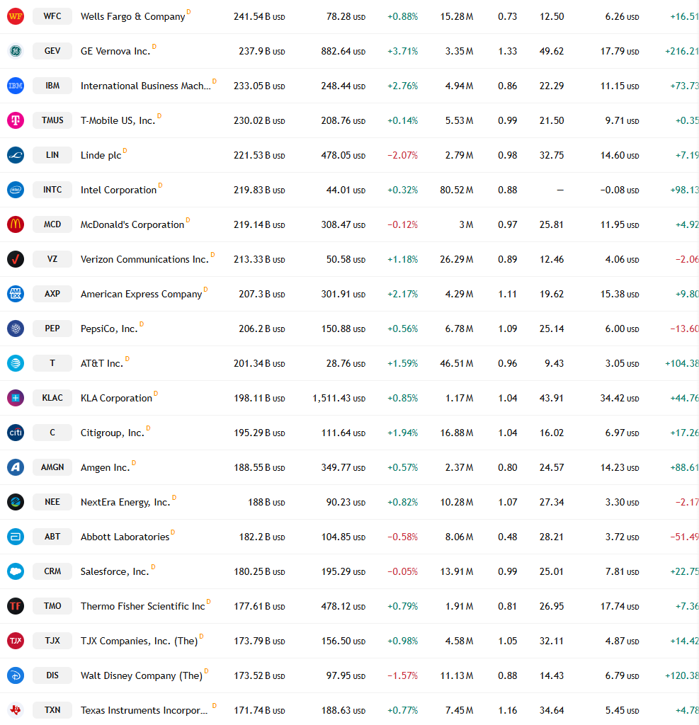Click the NextEra Energy logo icon
The height and width of the screenshot is (725, 699).
pyautogui.click(x=16, y=502)
